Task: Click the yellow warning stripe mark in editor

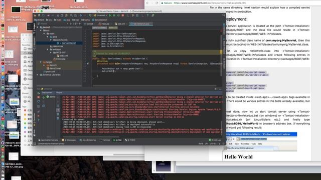Action: pos(221,52)
